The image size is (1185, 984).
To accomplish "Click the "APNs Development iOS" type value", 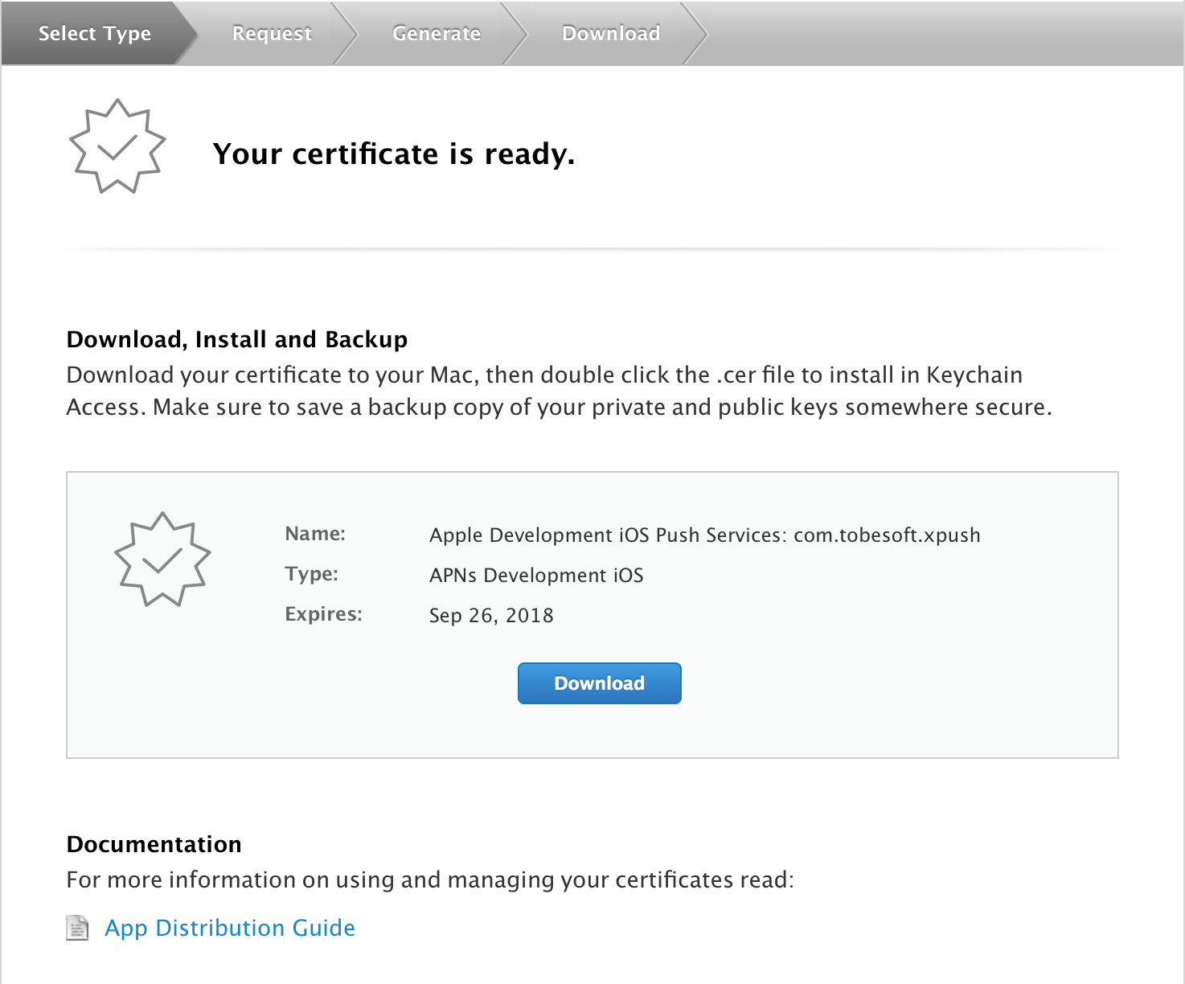I will 536,576.
